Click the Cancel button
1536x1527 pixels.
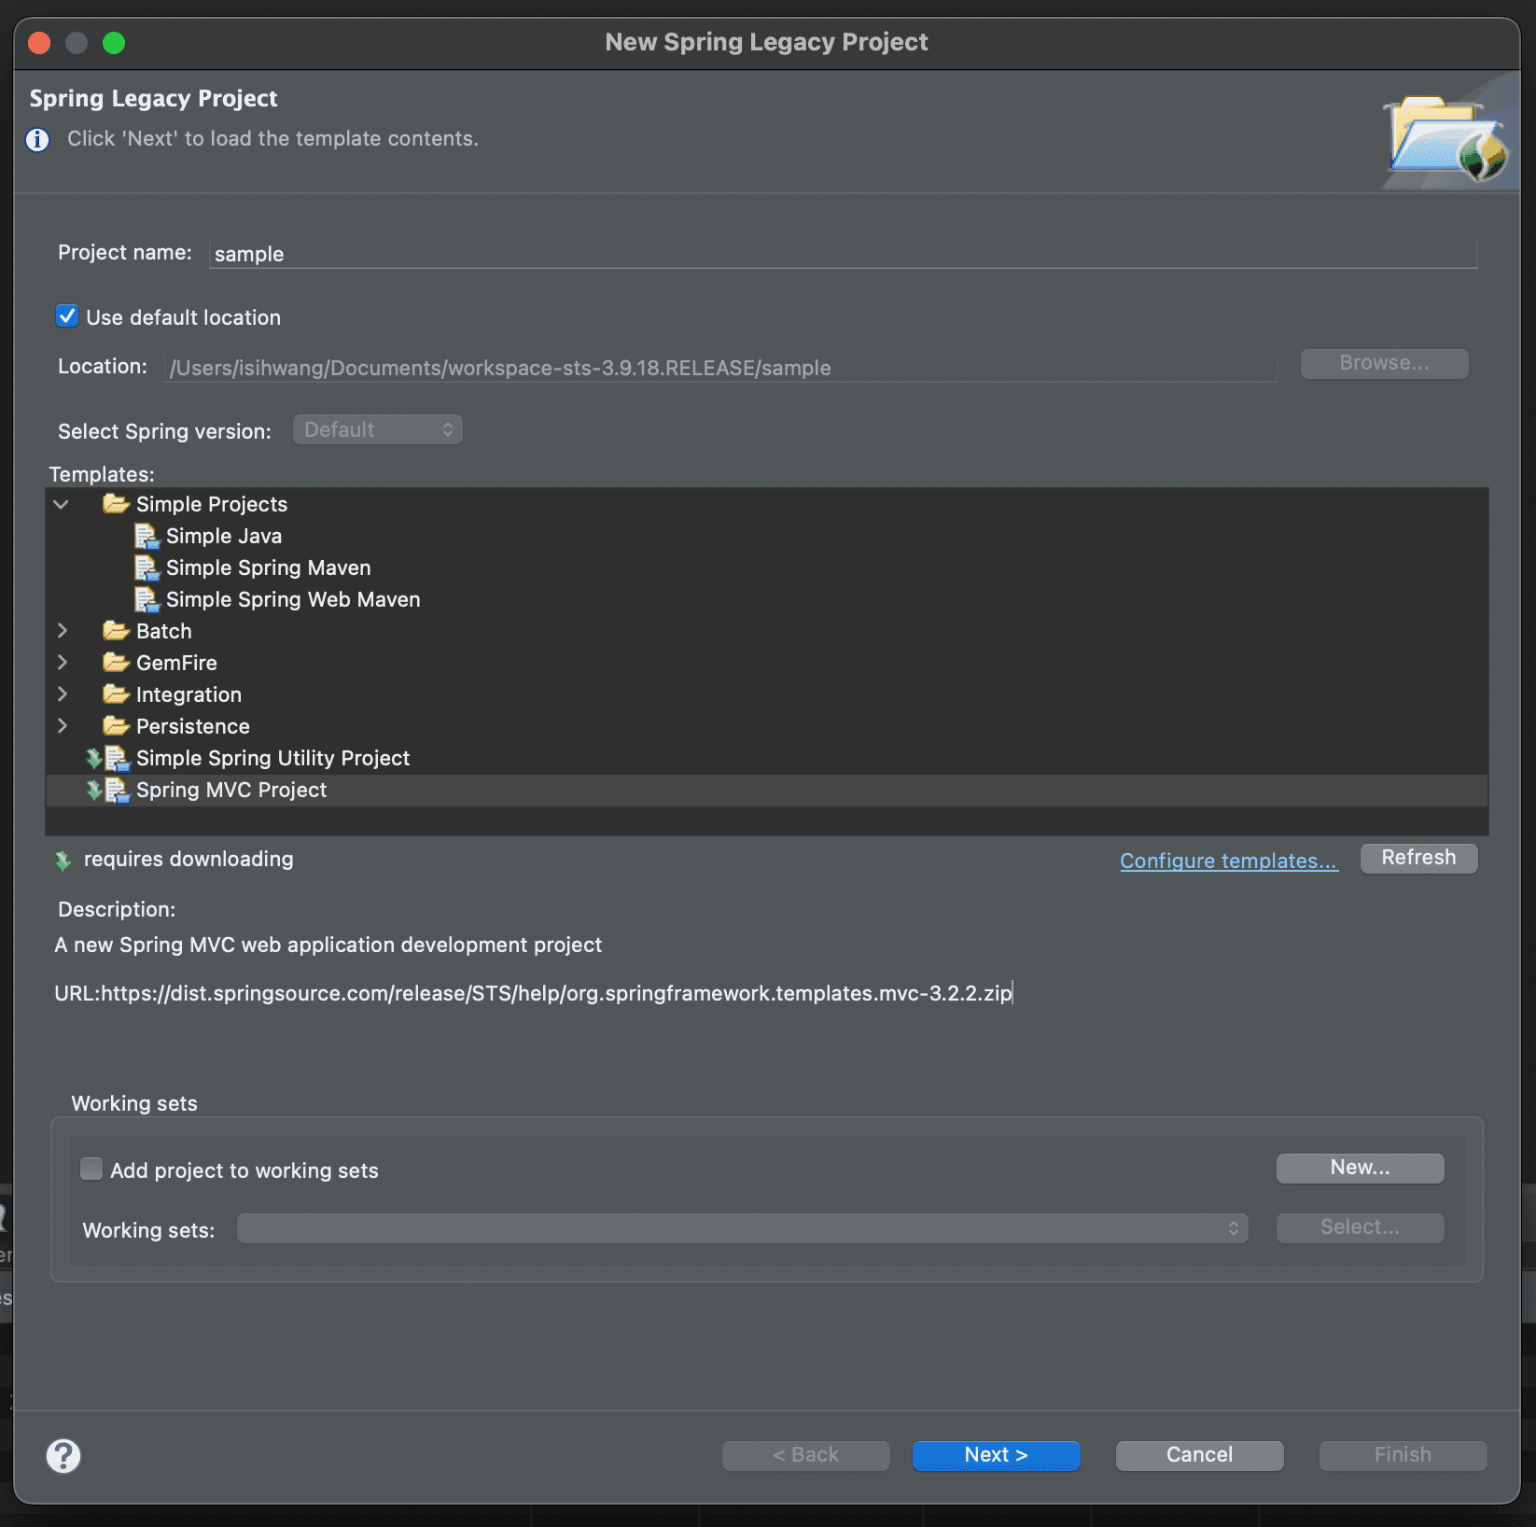click(1200, 1455)
